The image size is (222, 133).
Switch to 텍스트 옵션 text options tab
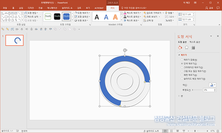click(195, 42)
